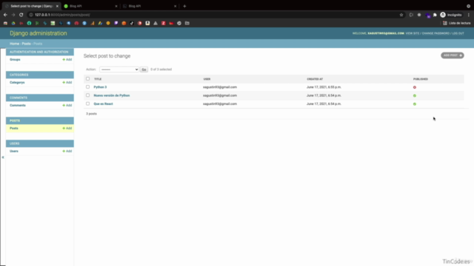Add a new Comment from the sidebar
Viewport: 474px width, 266px height.
(x=67, y=106)
